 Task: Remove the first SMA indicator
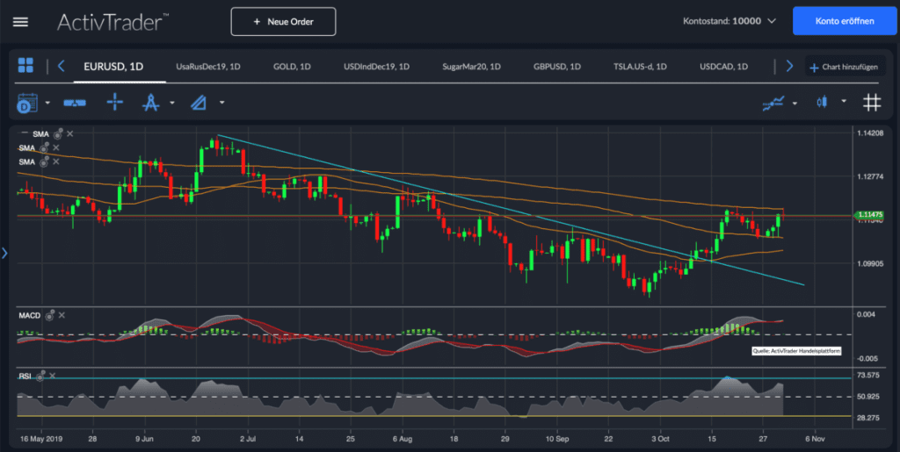tap(70, 133)
